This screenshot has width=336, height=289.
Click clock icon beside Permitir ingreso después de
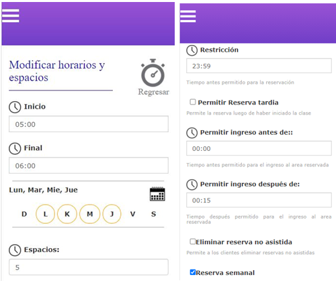point(192,184)
